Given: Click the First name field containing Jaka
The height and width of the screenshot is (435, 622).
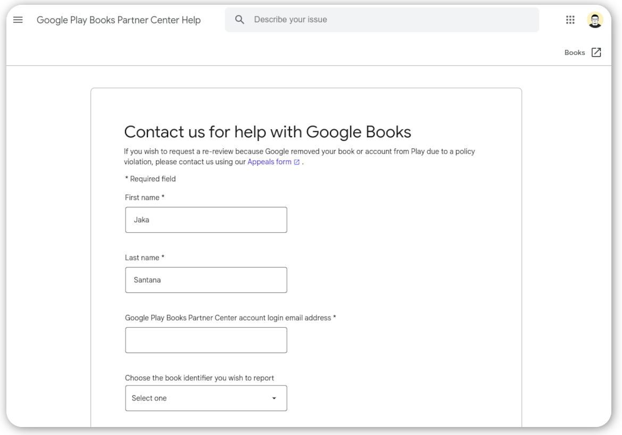Looking at the screenshot, I should coord(206,220).
